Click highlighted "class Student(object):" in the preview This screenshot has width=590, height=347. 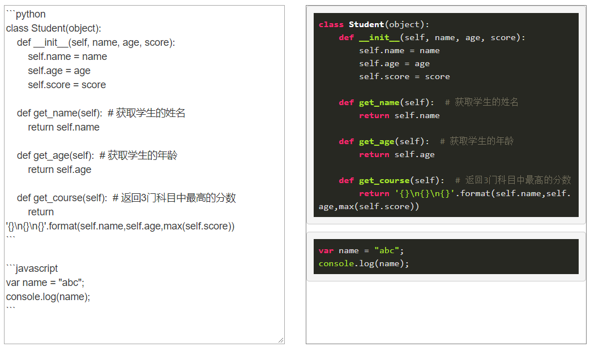point(374,24)
